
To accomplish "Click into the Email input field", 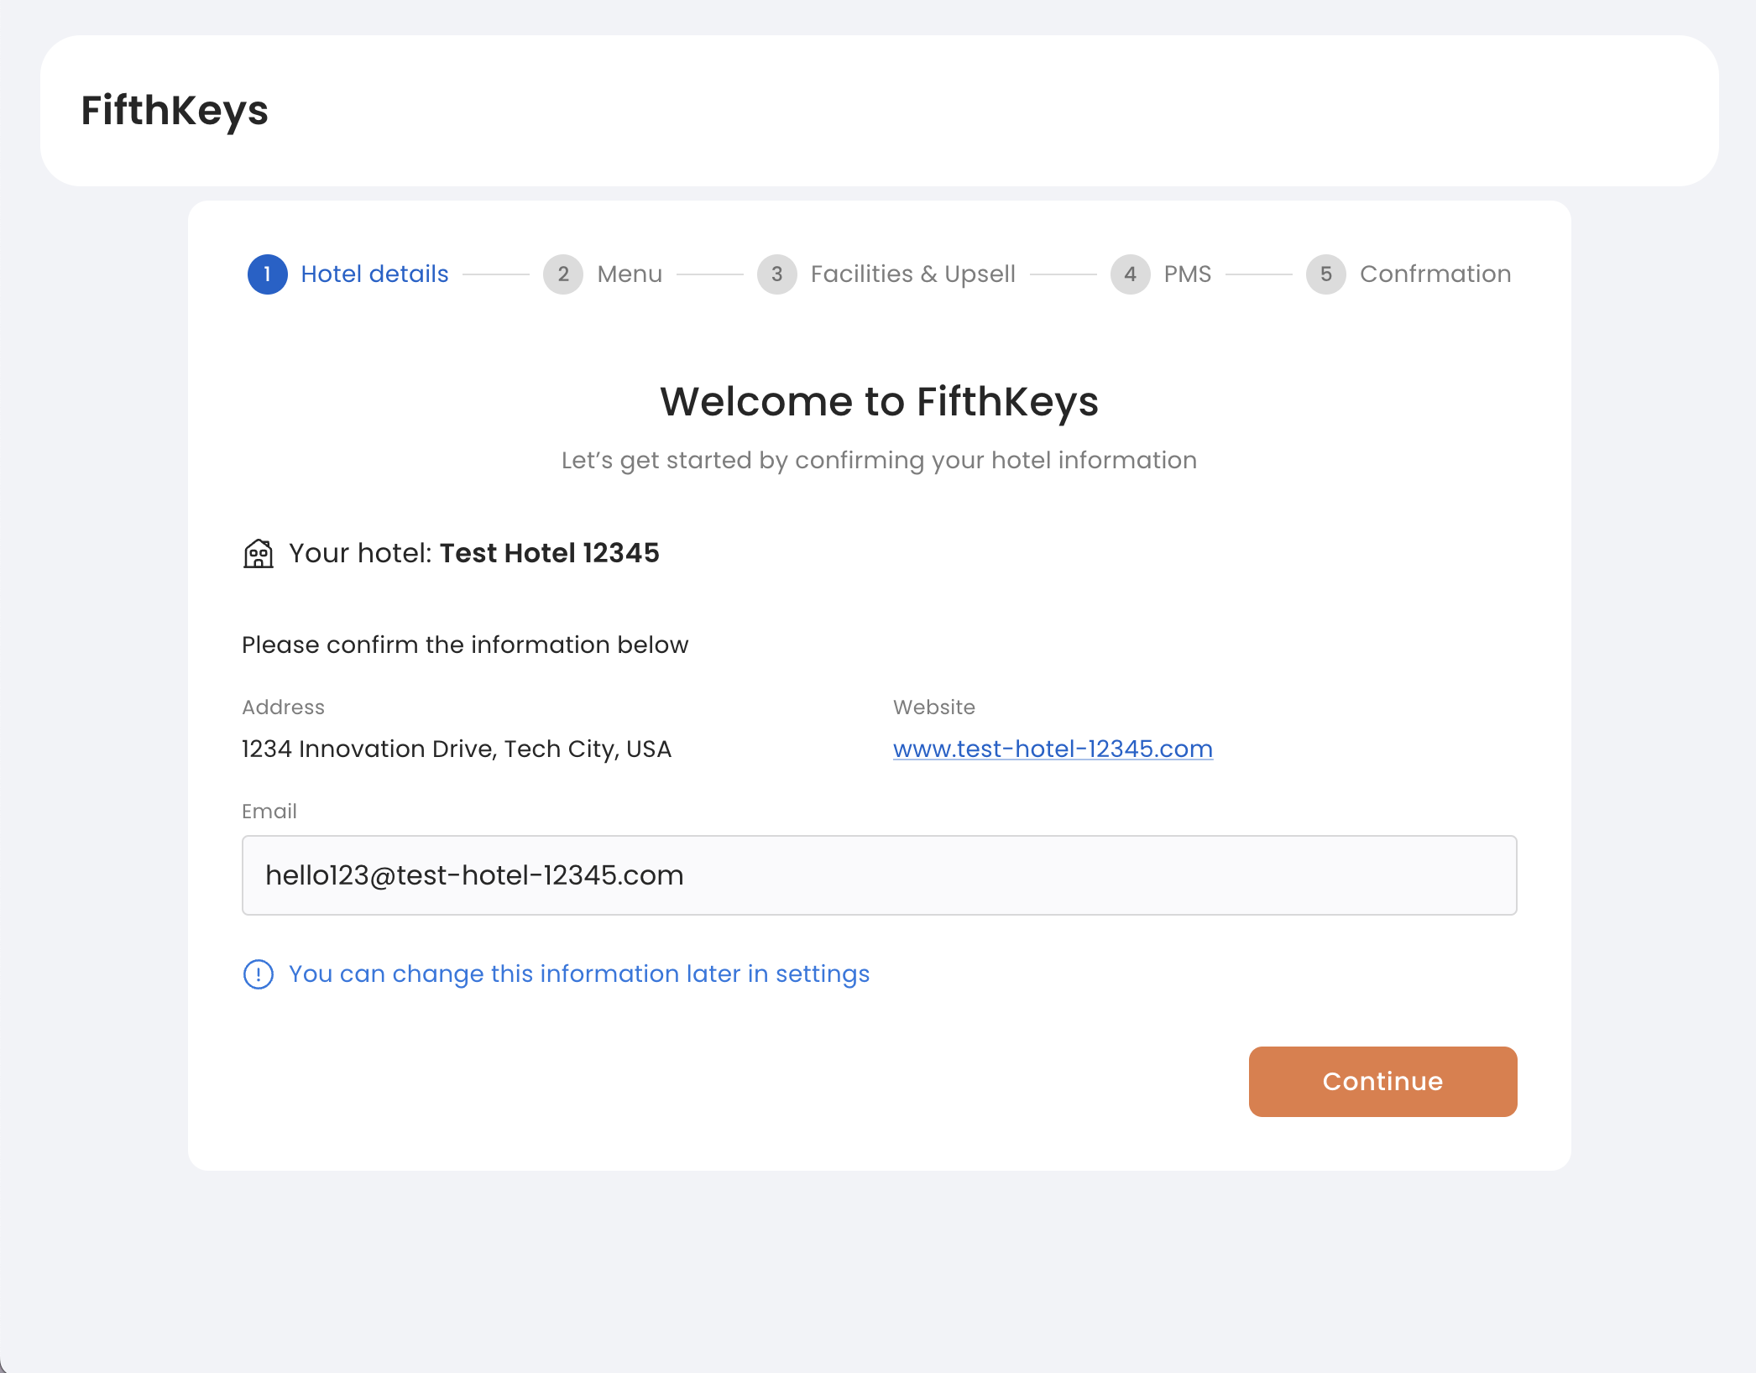I will pos(880,875).
